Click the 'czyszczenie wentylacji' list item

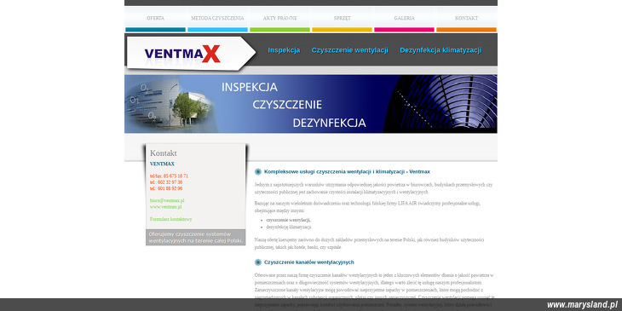(x=288, y=220)
